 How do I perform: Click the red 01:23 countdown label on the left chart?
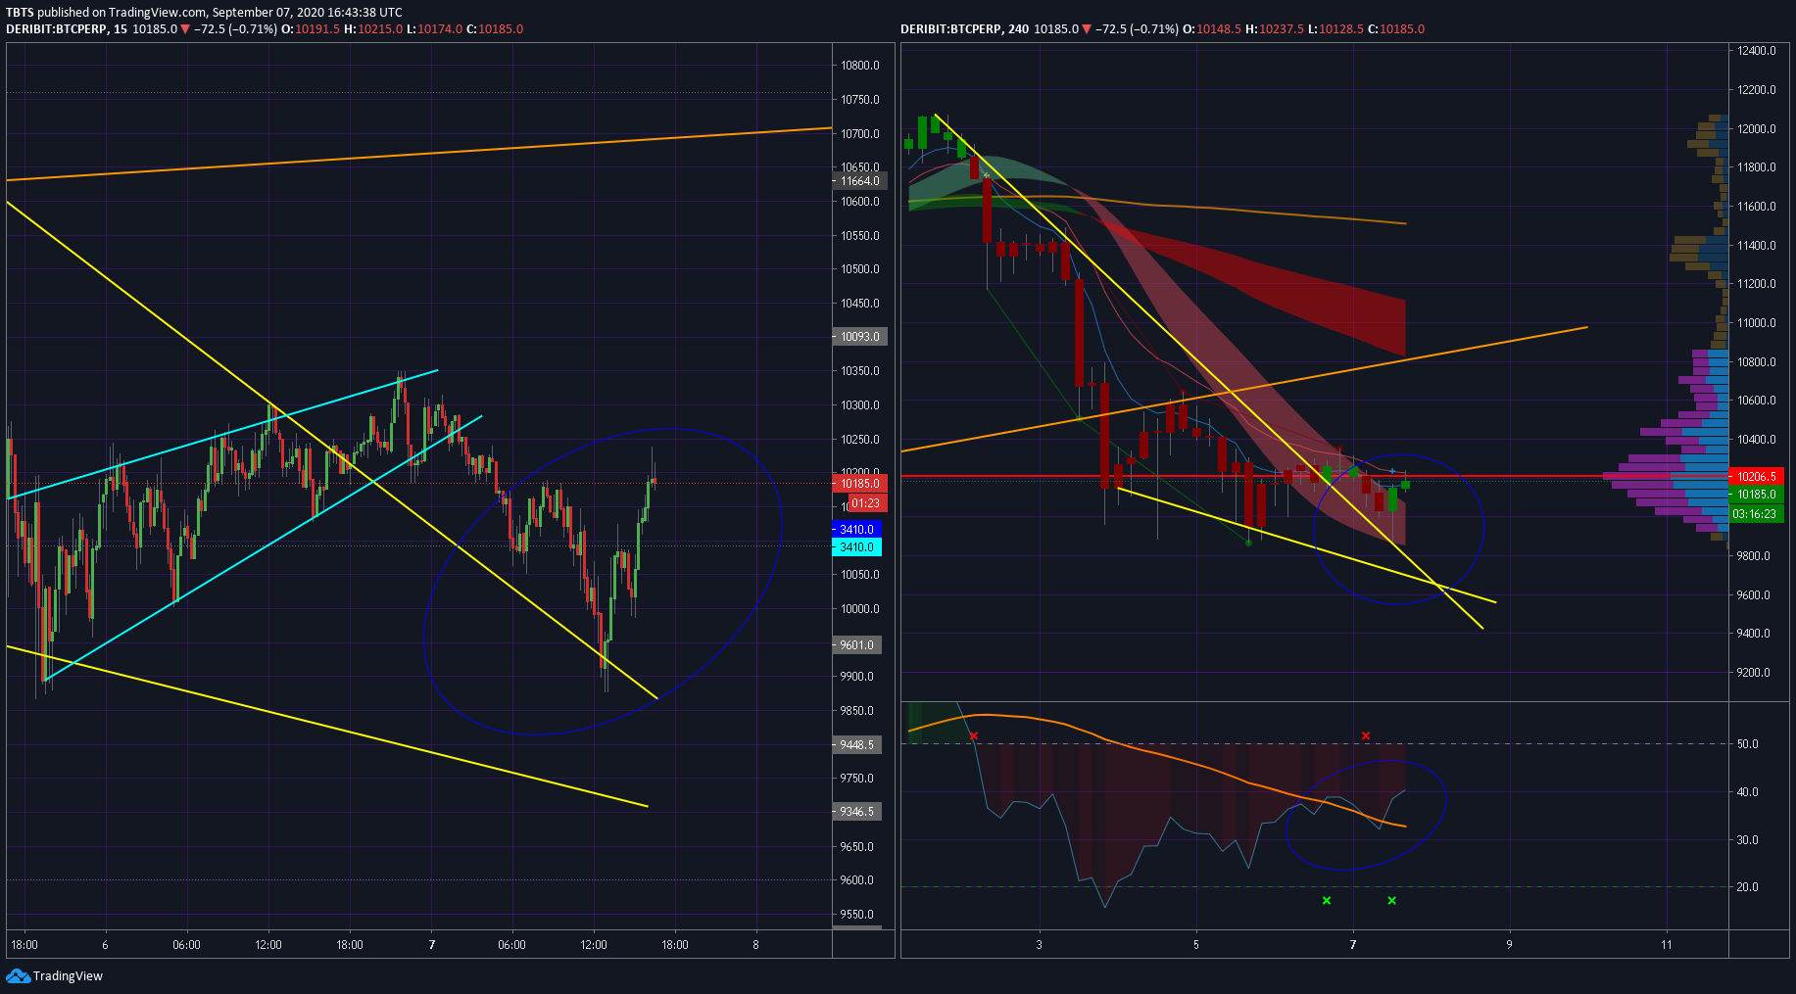click(866, 503)
